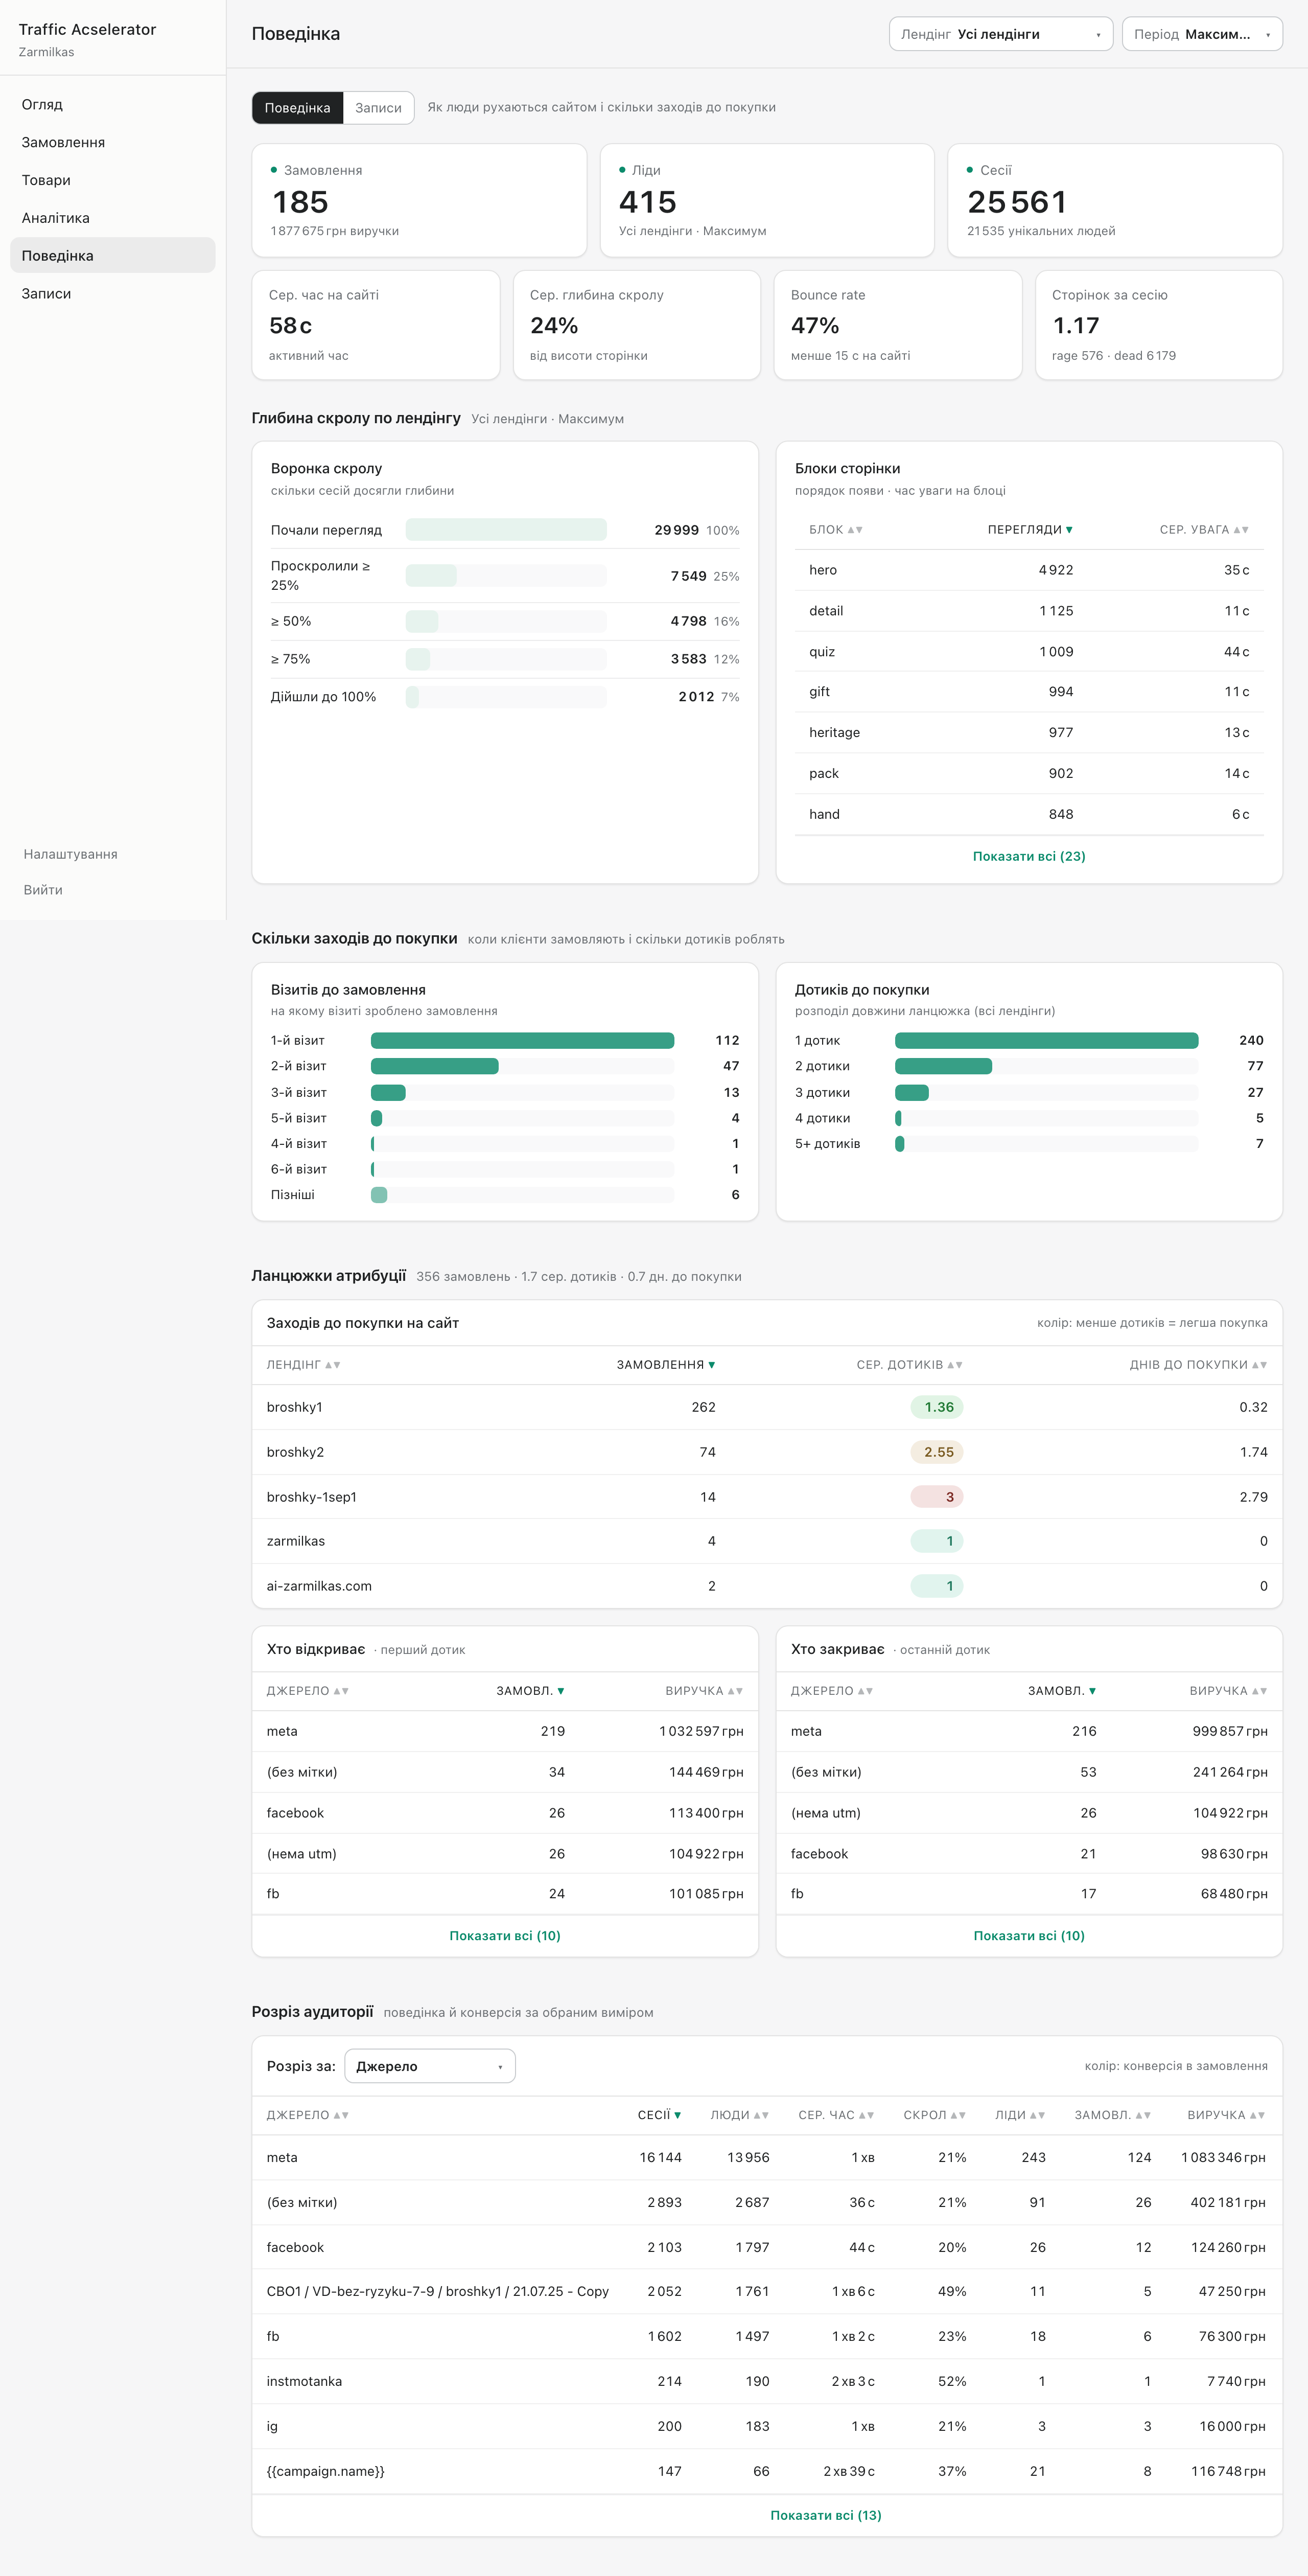Click the instmotanka audience row
The image size is (1308, 2576).
point(767,2381)
